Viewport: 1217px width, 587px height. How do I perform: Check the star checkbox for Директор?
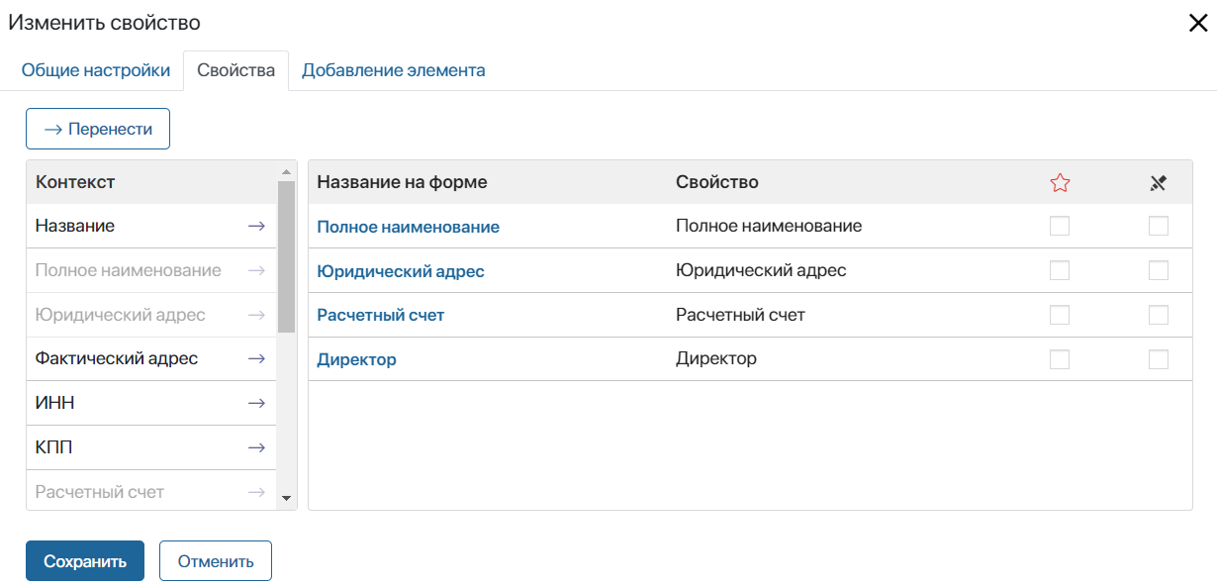(1060, 359)
